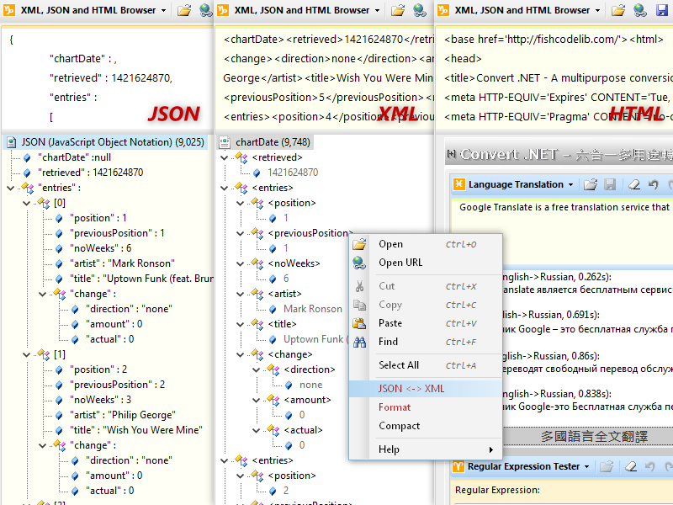Click the Language Translation save icon
Image resolution: width=673 pixels, height=505 pixels.
(610, 184)
